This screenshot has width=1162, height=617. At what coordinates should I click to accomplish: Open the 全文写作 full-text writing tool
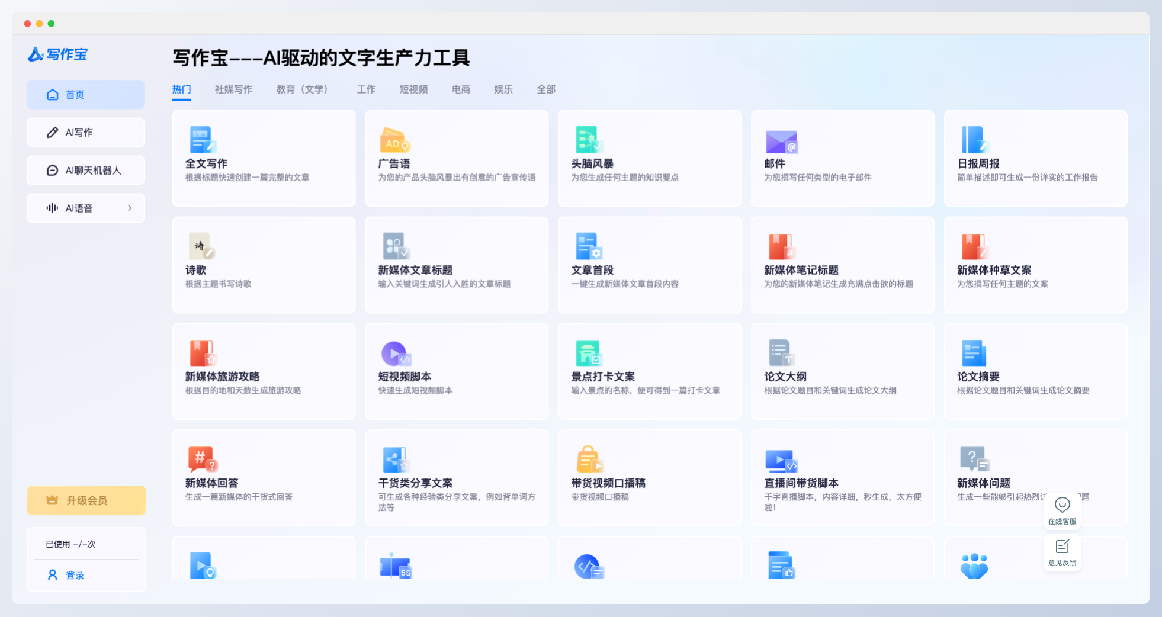click(264, 158)
